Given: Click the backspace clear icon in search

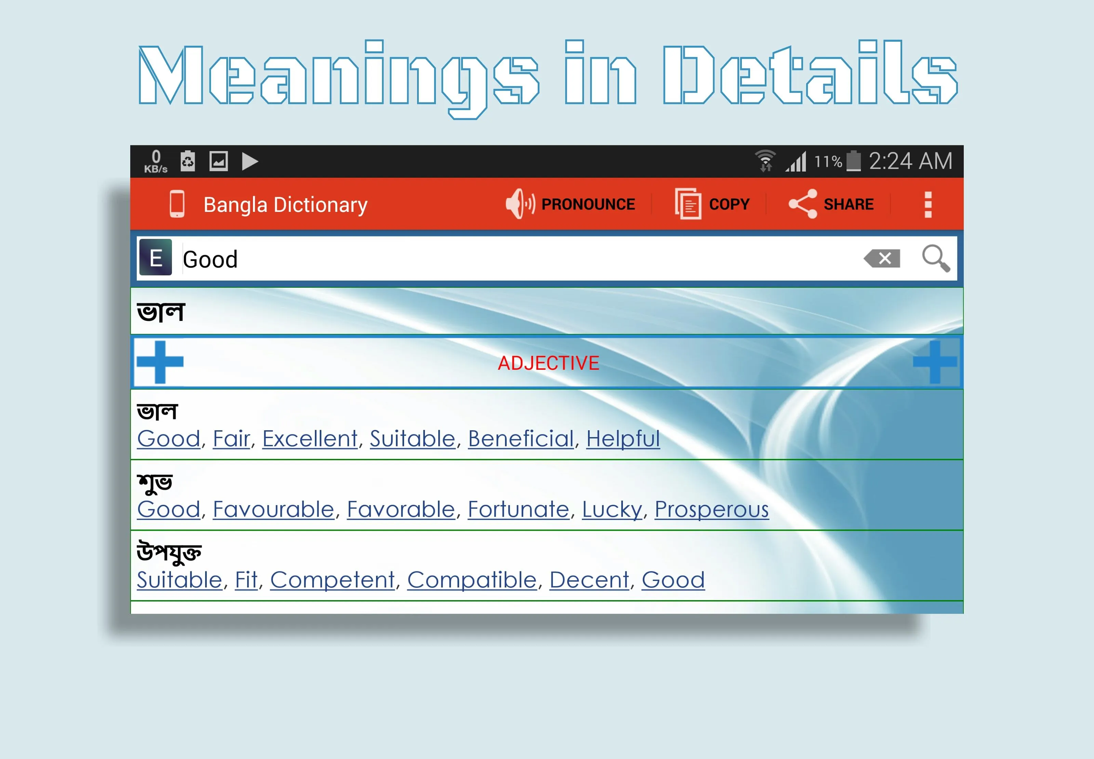Looking at the screenshot, I should pos(884,259).
